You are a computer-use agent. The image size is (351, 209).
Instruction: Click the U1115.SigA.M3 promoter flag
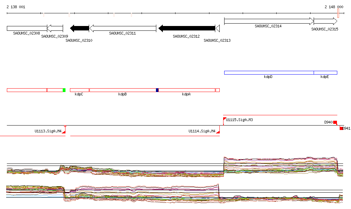(x=225, y=119)
